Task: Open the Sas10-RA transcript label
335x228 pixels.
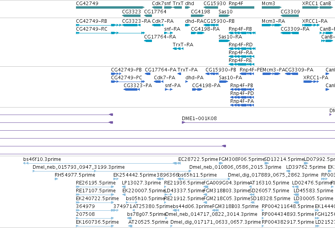Action: (x=230, y=37)
